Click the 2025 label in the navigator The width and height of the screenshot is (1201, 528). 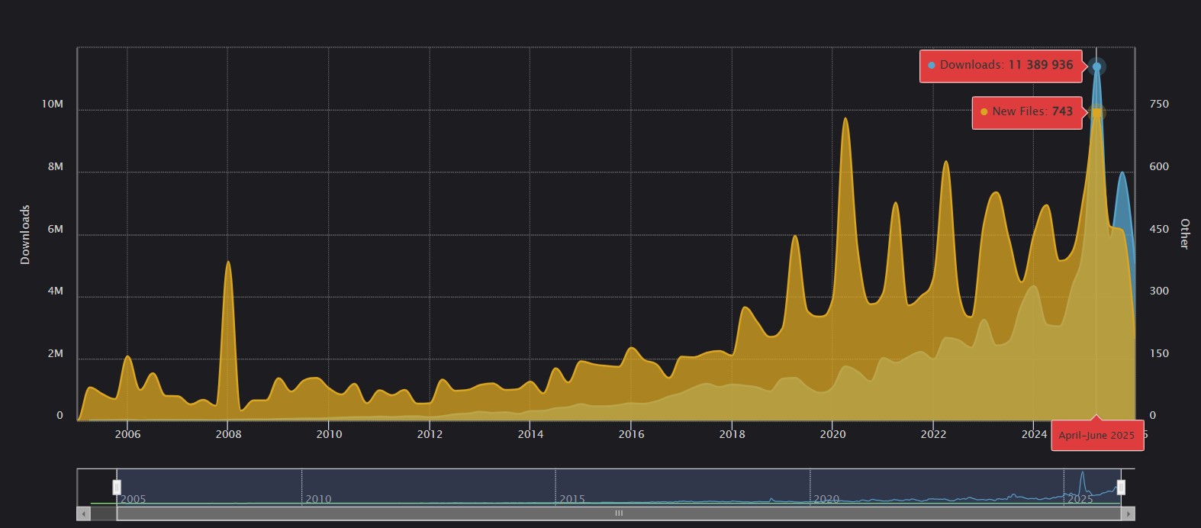coord(1080,499)
